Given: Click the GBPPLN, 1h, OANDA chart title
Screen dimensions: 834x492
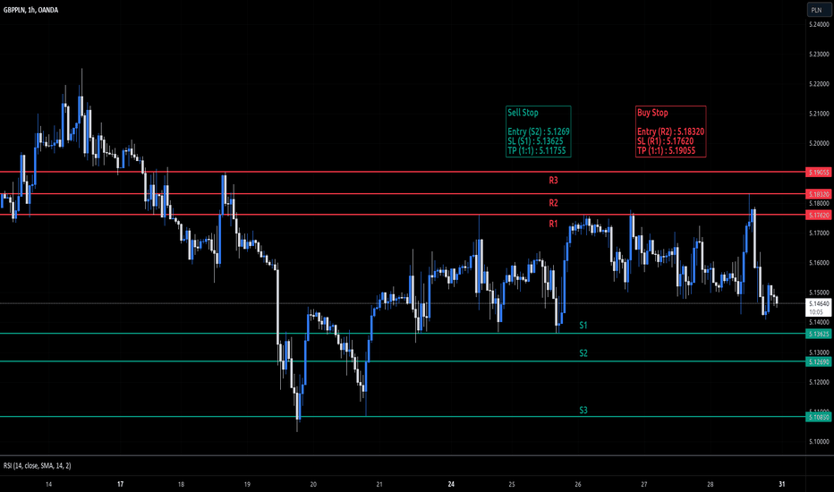Looking at the screenshot, I should pyautogui.click(x=30, y=10).
